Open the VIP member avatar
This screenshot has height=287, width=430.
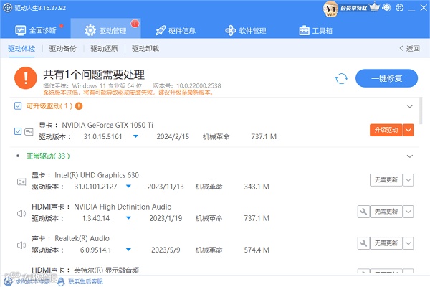pyautogui.click(x=330, y=8)
